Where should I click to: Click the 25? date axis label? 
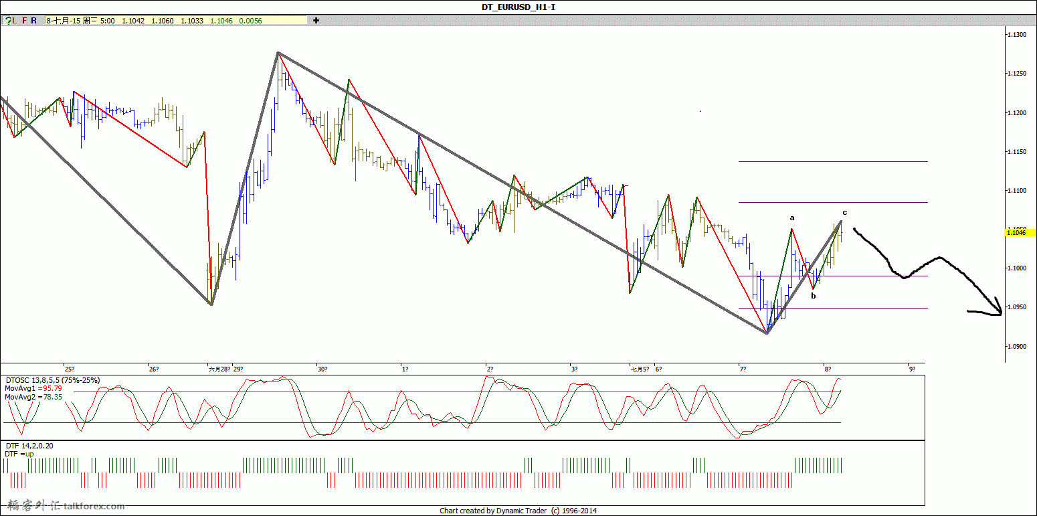[x=69, y=369]
